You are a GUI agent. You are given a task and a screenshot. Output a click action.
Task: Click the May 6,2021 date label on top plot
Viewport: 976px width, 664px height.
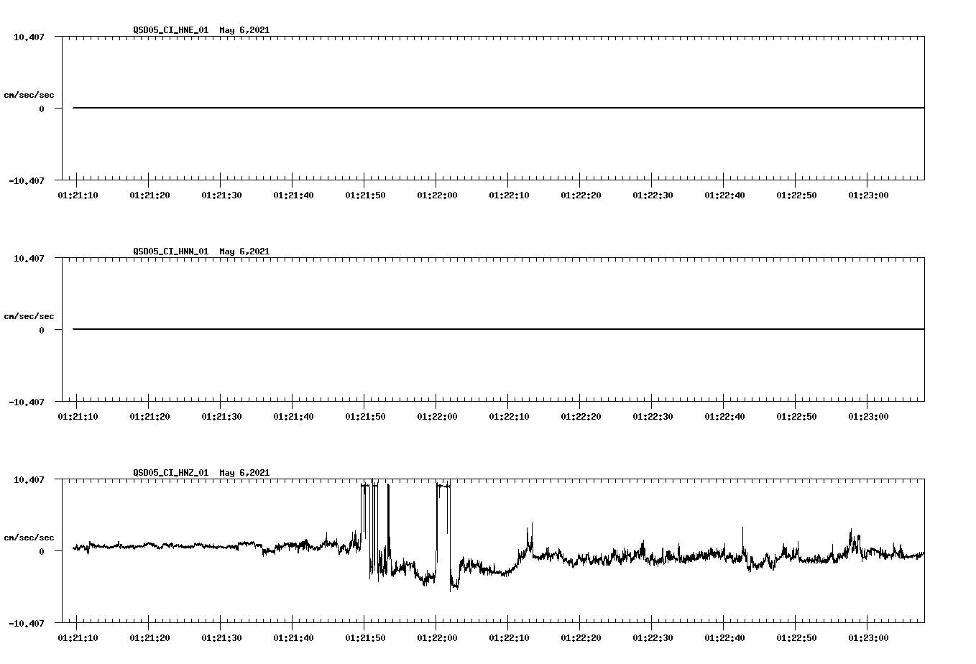(244, 30)
